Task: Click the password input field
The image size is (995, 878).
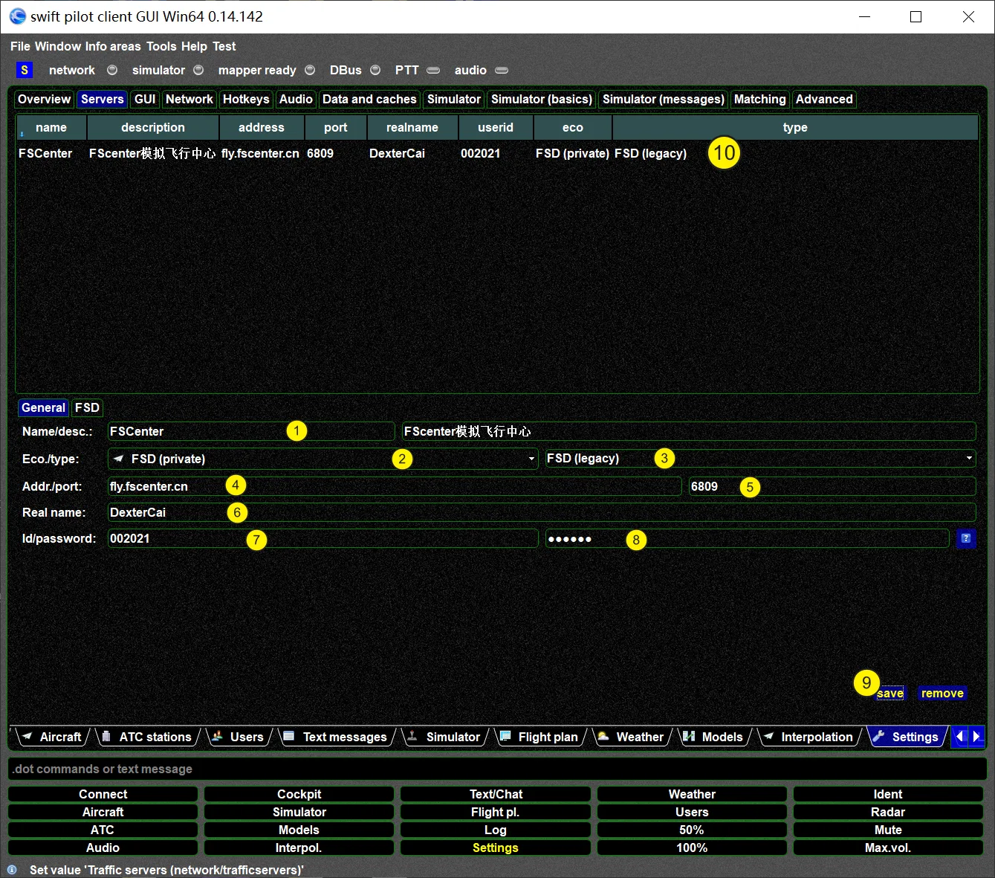Action: (748, 538)
